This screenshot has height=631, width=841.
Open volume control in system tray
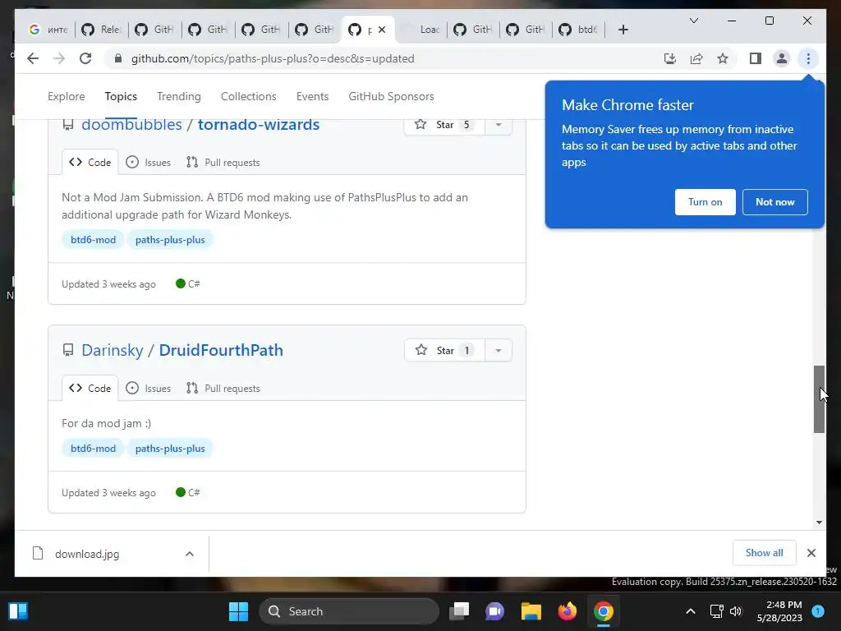736,611
